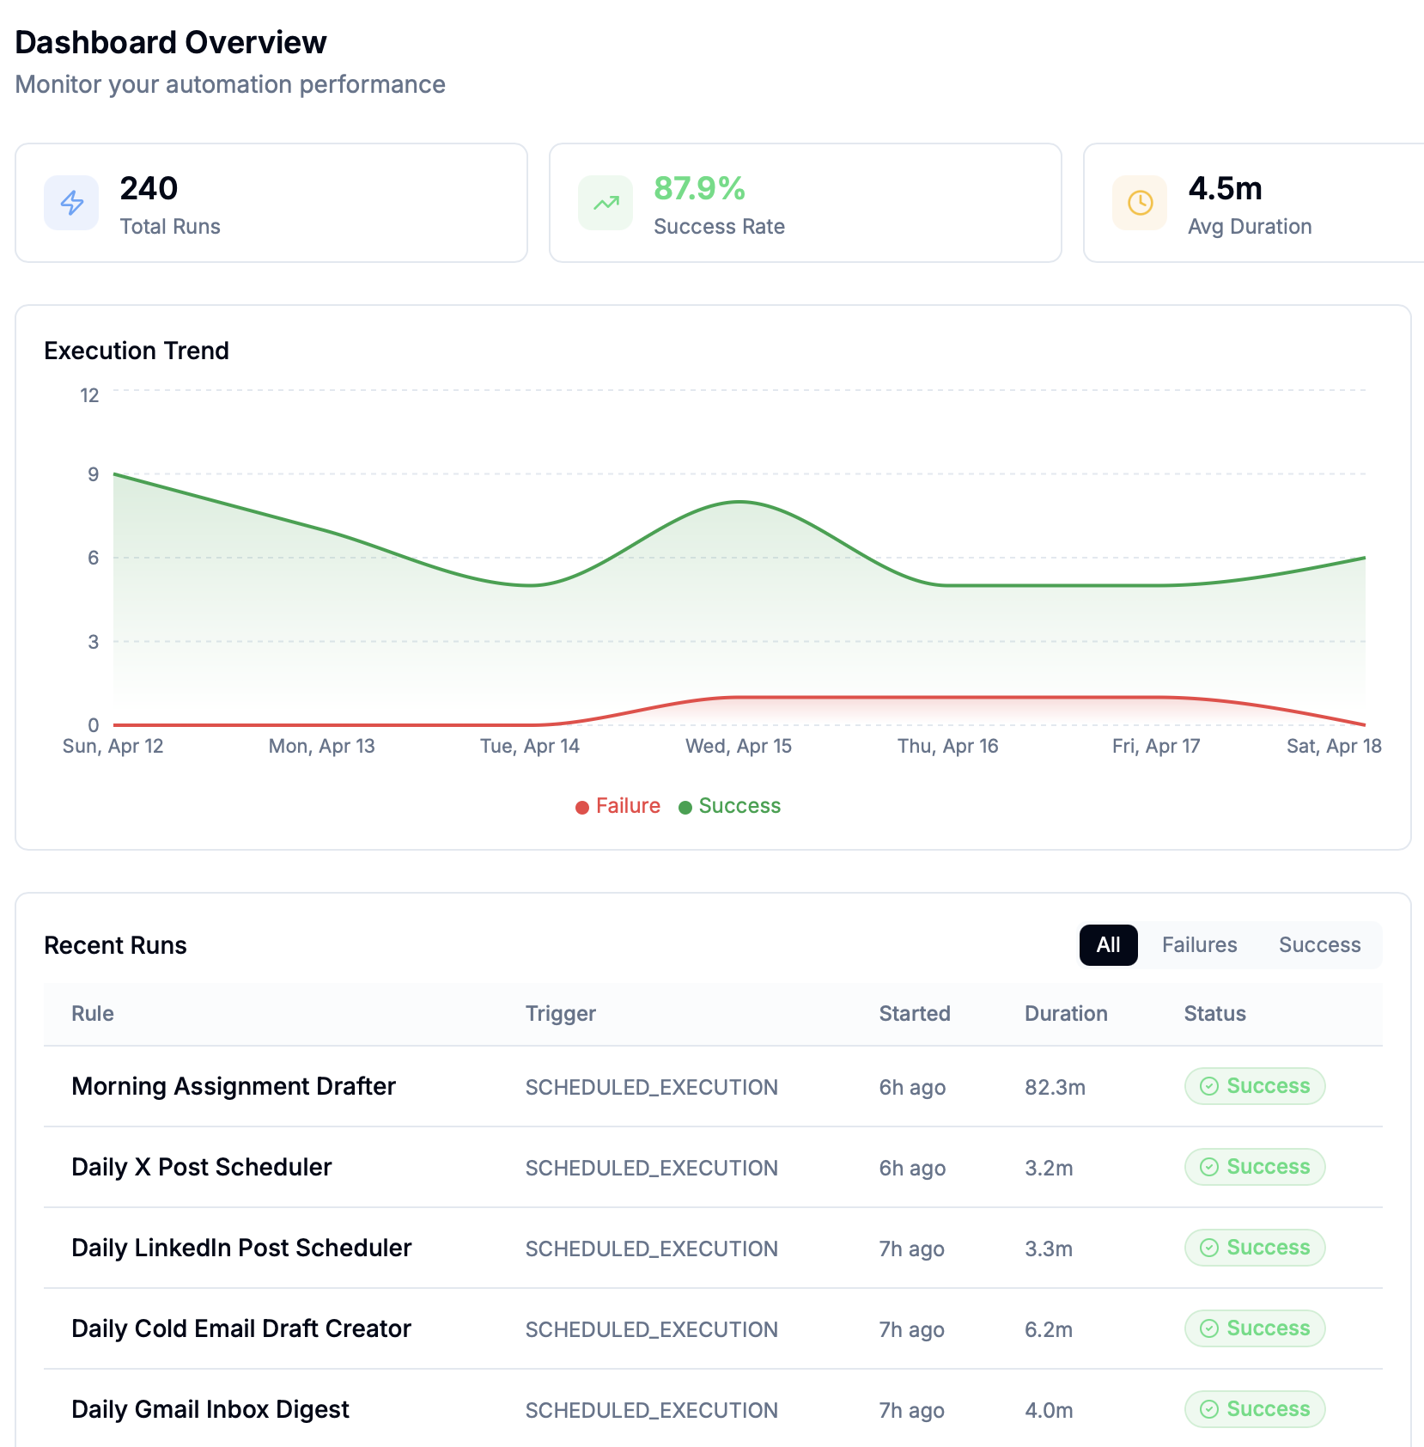Click the Wed, Apr 15 chart peak

[739, 502]
